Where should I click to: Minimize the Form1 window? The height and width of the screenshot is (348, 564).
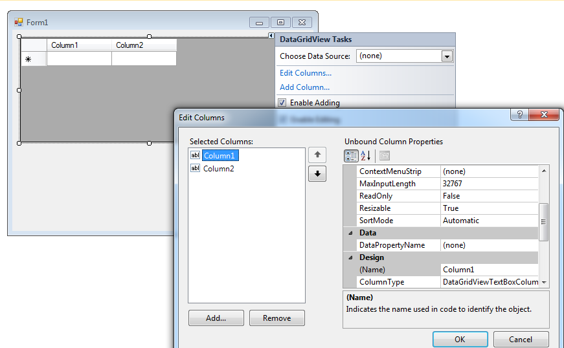[x=259, y=23]
